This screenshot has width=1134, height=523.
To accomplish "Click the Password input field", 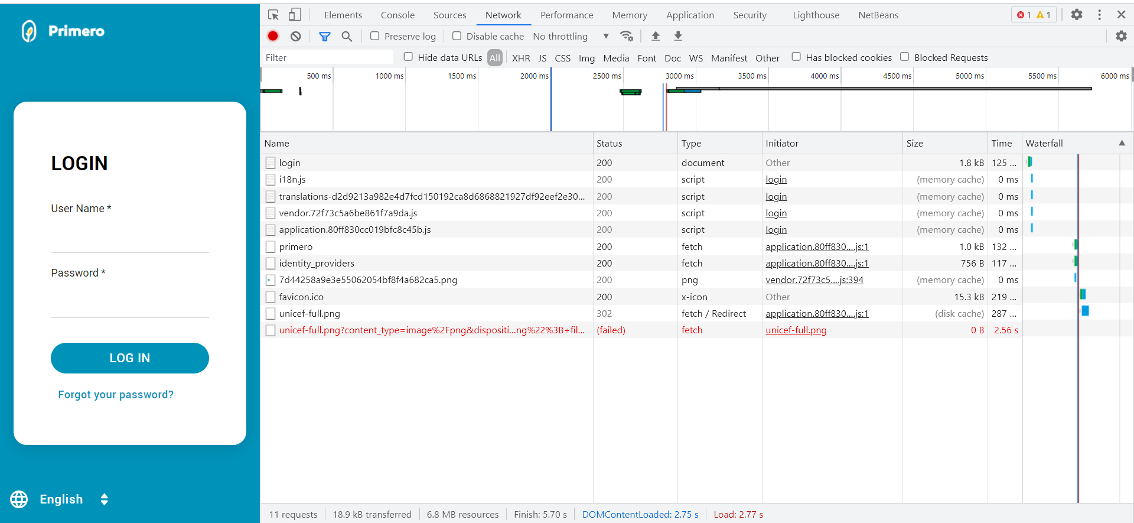I will tap(130, 303).
